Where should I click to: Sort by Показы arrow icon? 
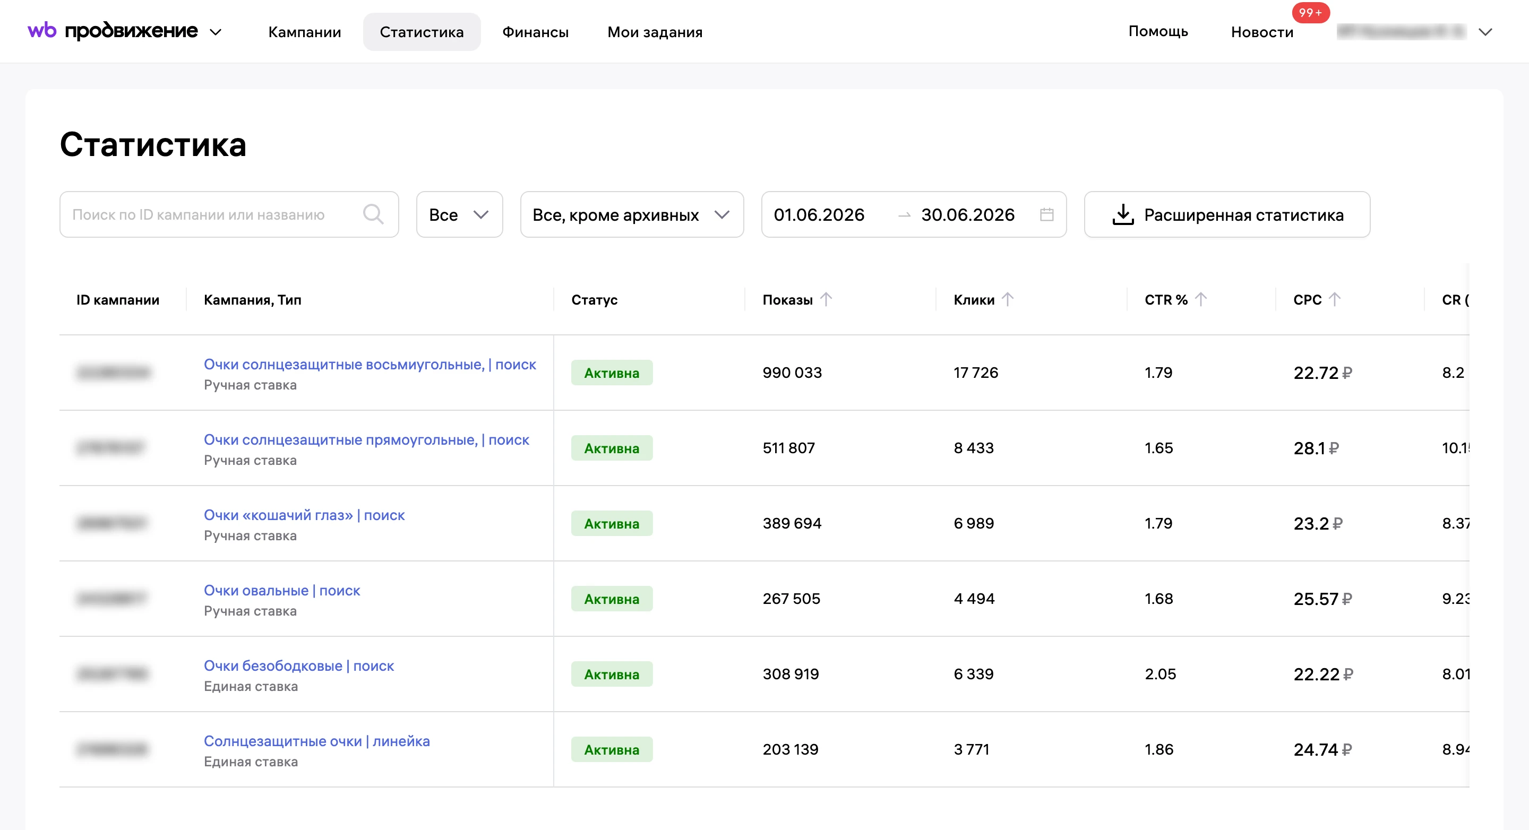coord(826,300)
